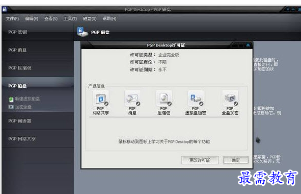Click the 加密全盘 sidebar icon
Viewport: 301px width, 194px height.
coord(11,107)
